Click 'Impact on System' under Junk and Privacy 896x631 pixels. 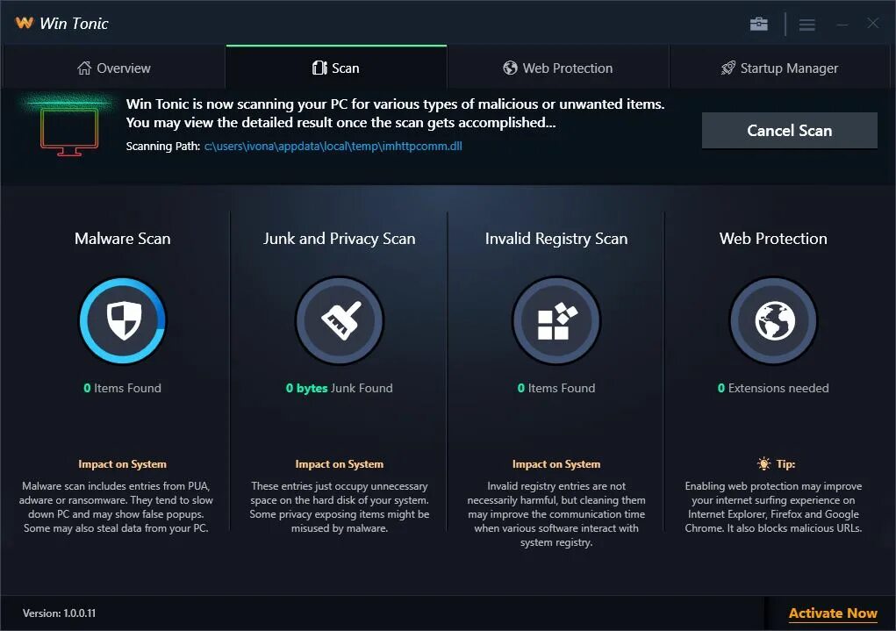click(x=340, y=464)
